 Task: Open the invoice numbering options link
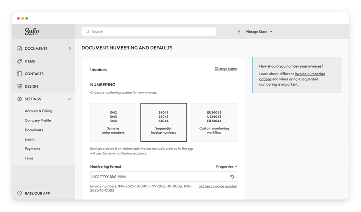(310, 74)
